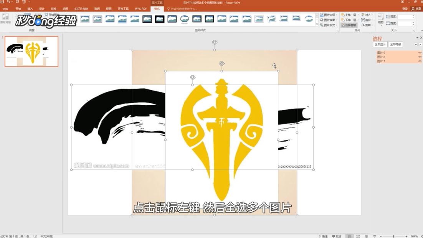423x238 pixels.
Task: Open the 图片边框 picture border dropdown
Action: click(x=328, y=15)
